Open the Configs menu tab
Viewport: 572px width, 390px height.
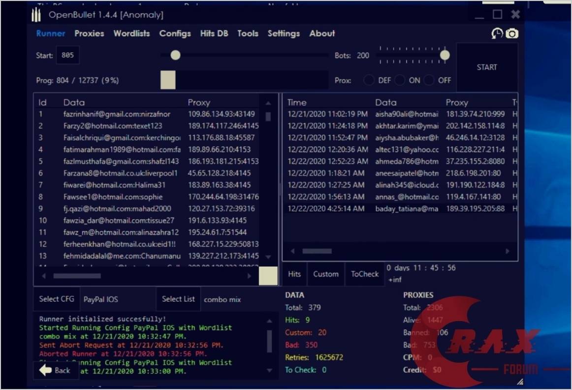[x=175, y=33]
